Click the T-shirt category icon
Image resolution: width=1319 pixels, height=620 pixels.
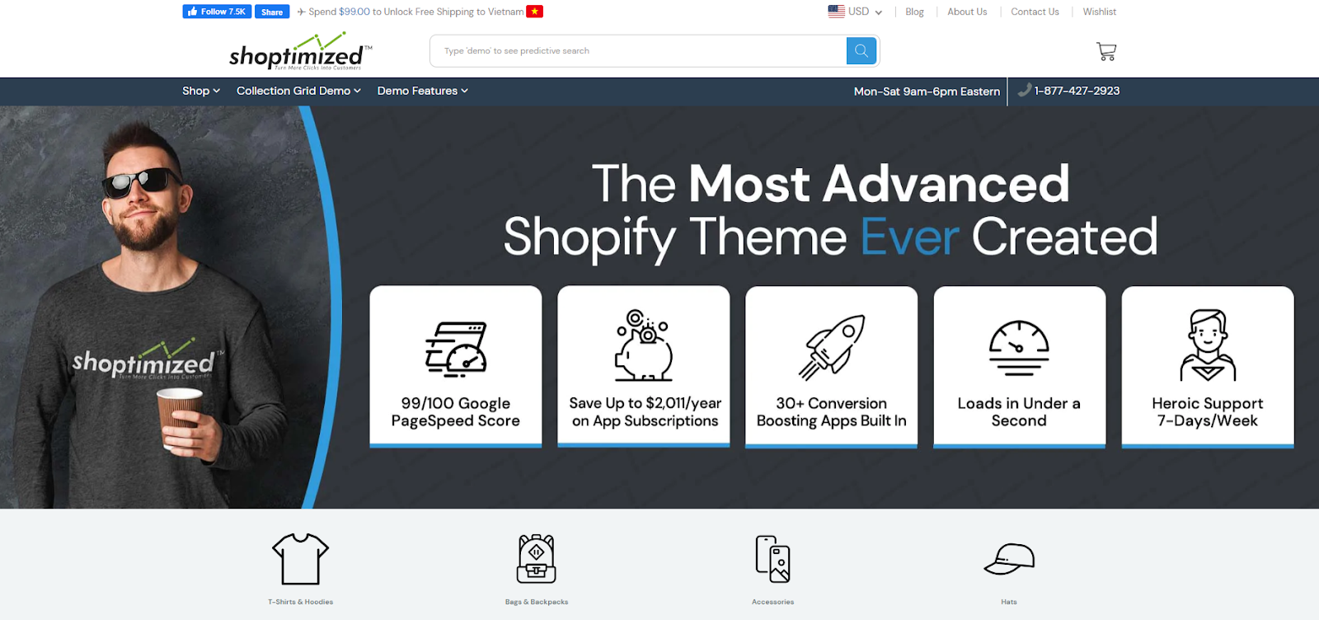pos(301,559)
